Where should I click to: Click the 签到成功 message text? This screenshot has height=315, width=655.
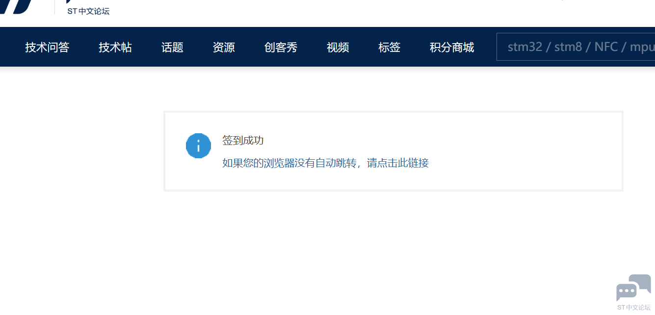click(243, 141)
